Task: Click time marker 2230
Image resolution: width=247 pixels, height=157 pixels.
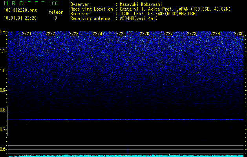Action: coord(239,34)
